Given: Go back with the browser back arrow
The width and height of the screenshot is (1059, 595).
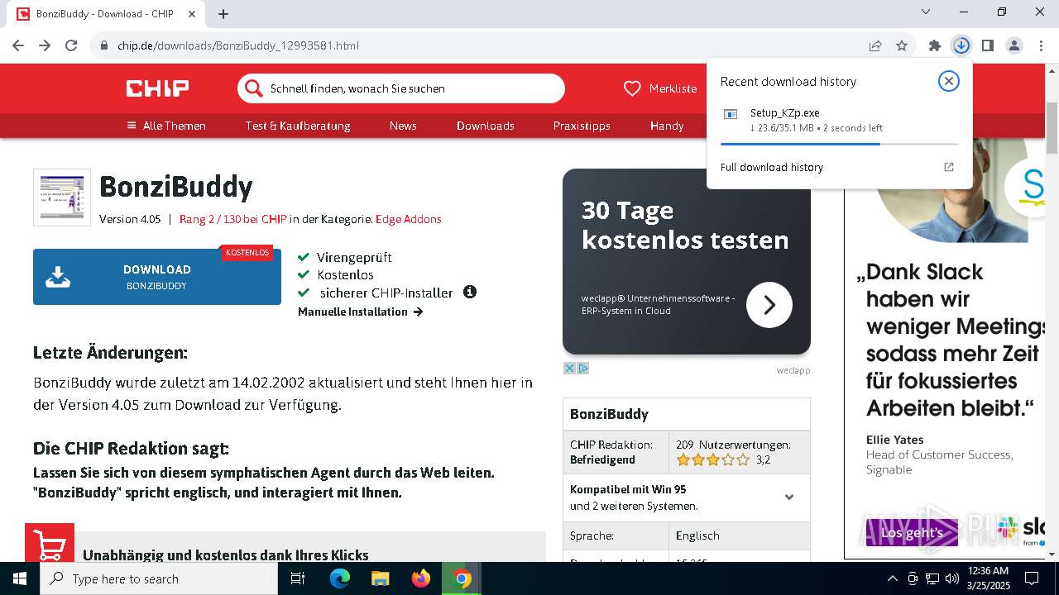Looking at the screenshot, I should 18,45.
